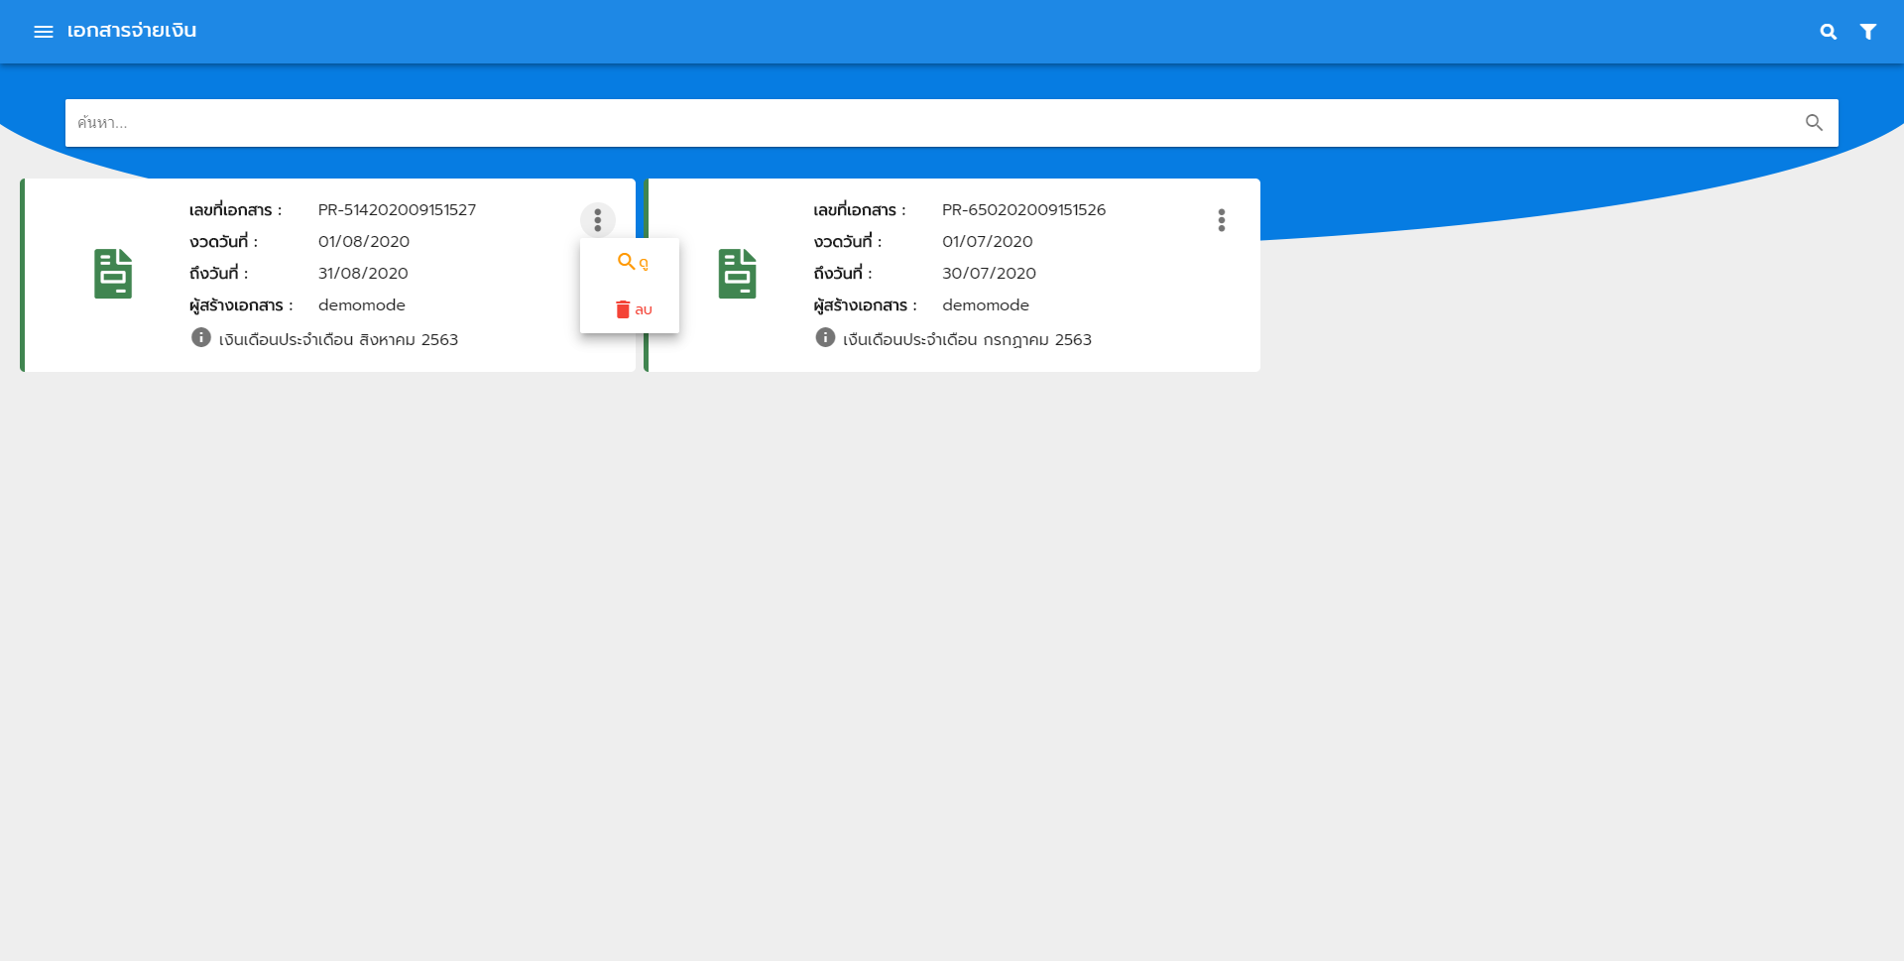Open the hamburger navigation menu
Screen dimensions: 1904x961
44,32
